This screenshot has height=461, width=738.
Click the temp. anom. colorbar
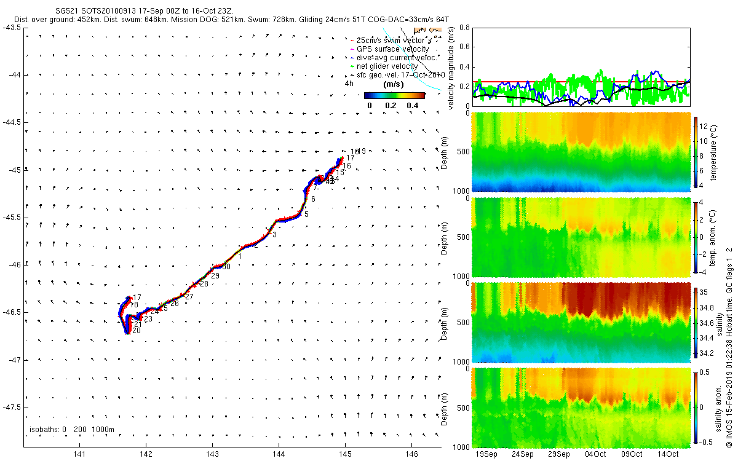point(697,236)
